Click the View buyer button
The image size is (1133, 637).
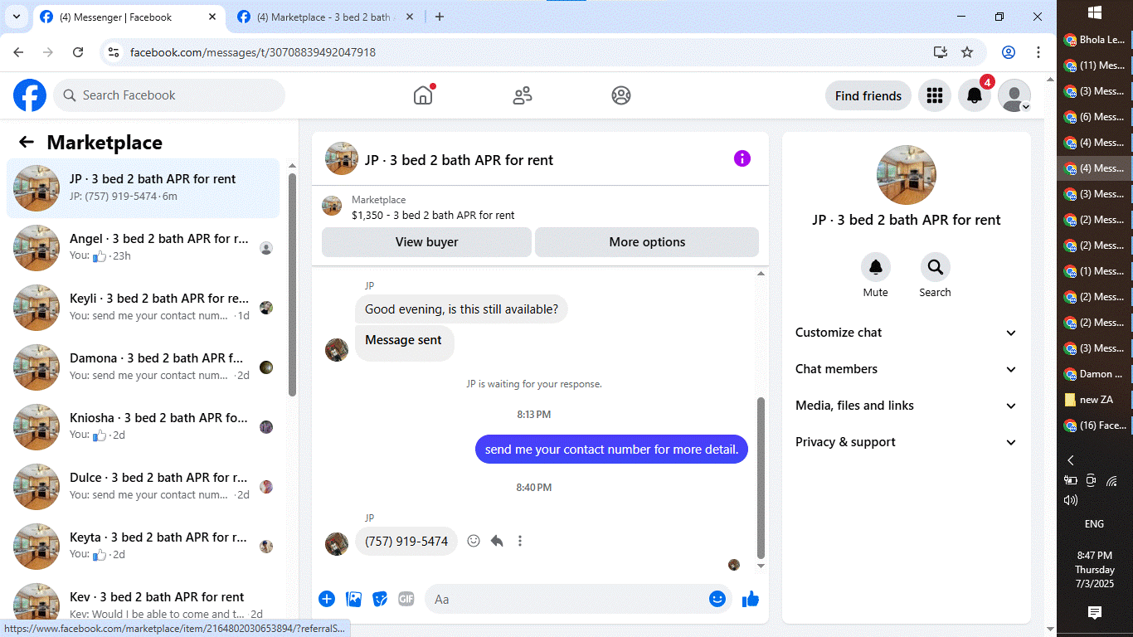426,242
